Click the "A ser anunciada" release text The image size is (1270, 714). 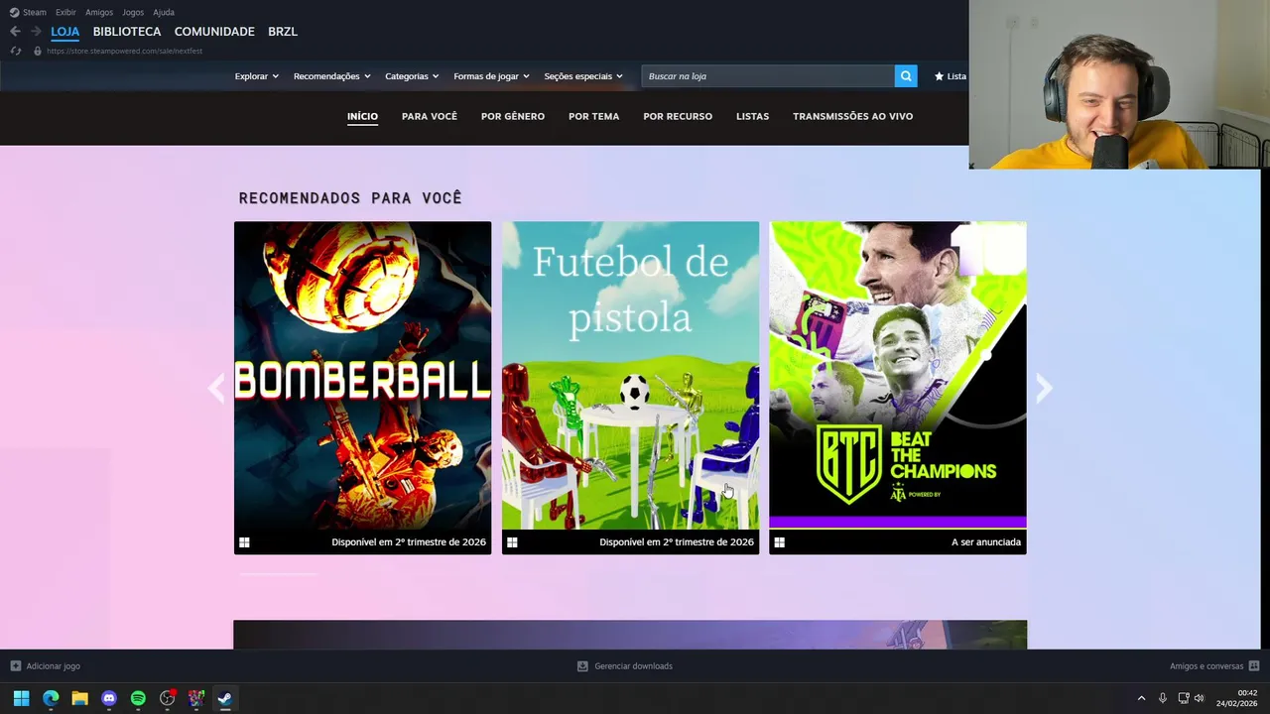pyautogui.click(x=986, y=542)
